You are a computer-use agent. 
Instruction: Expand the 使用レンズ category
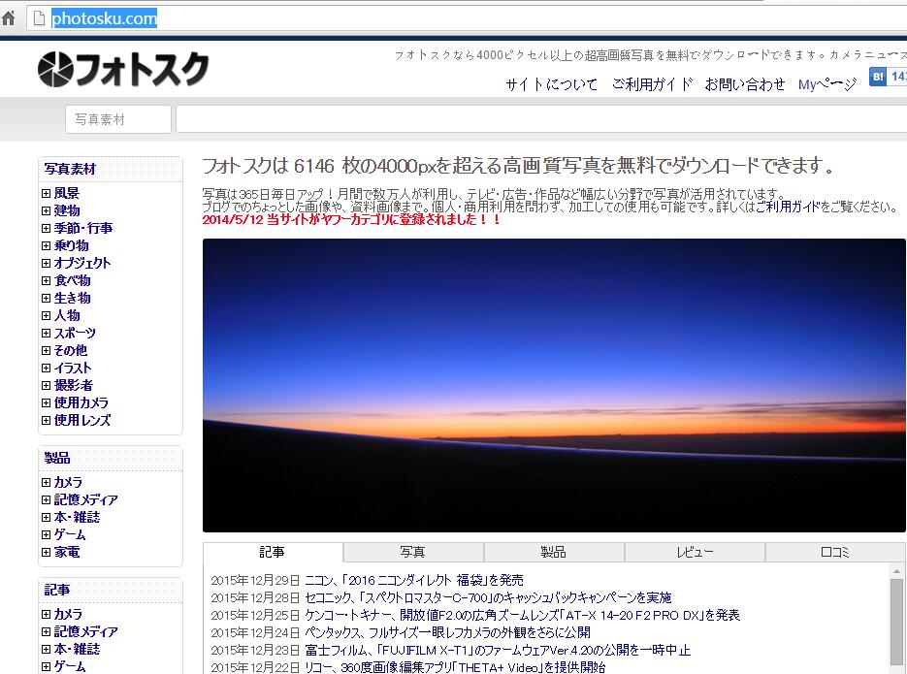(x=47, y=420)
